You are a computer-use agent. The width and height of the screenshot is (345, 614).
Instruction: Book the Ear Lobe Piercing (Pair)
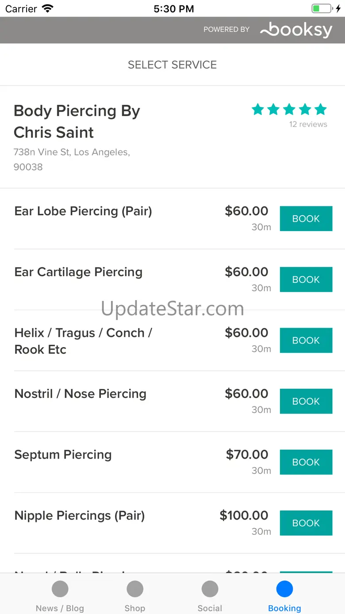[306, 219]
